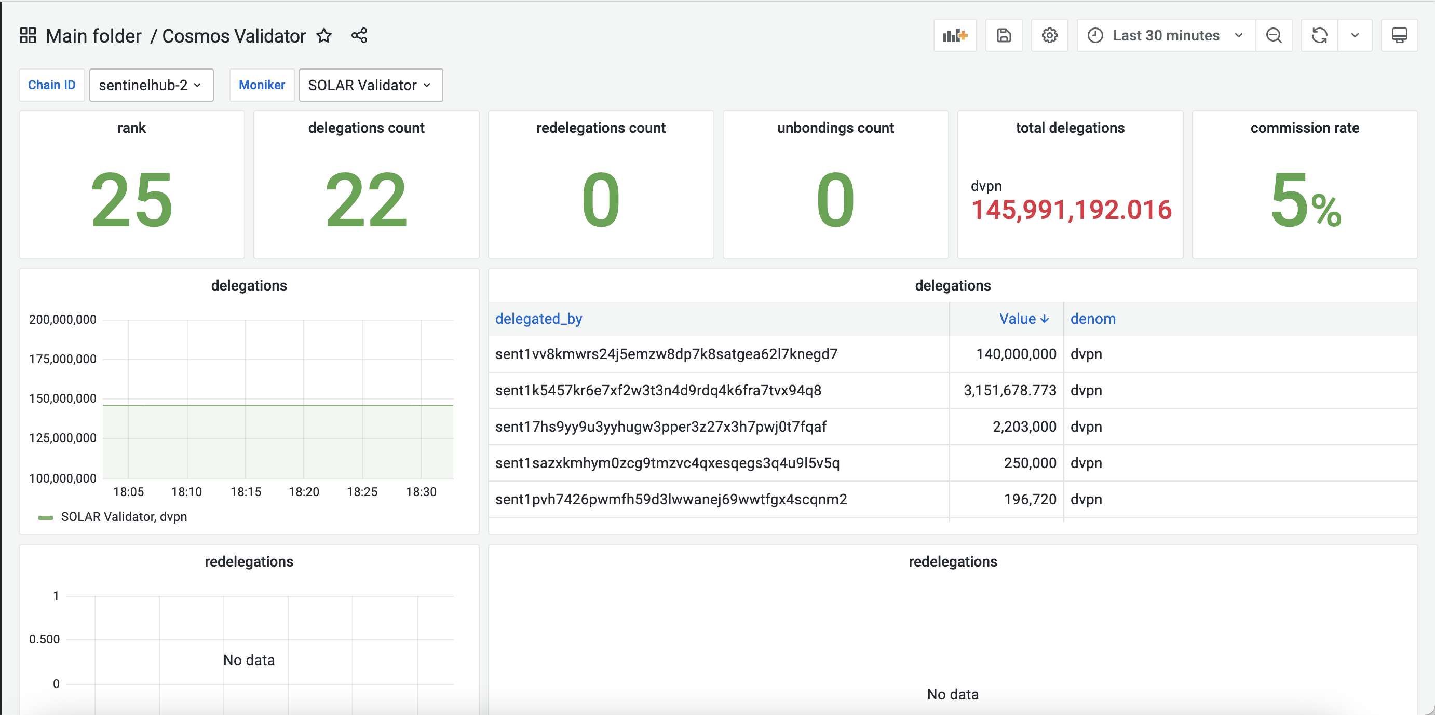Open the dashboard search grid icon

[28, 36]
